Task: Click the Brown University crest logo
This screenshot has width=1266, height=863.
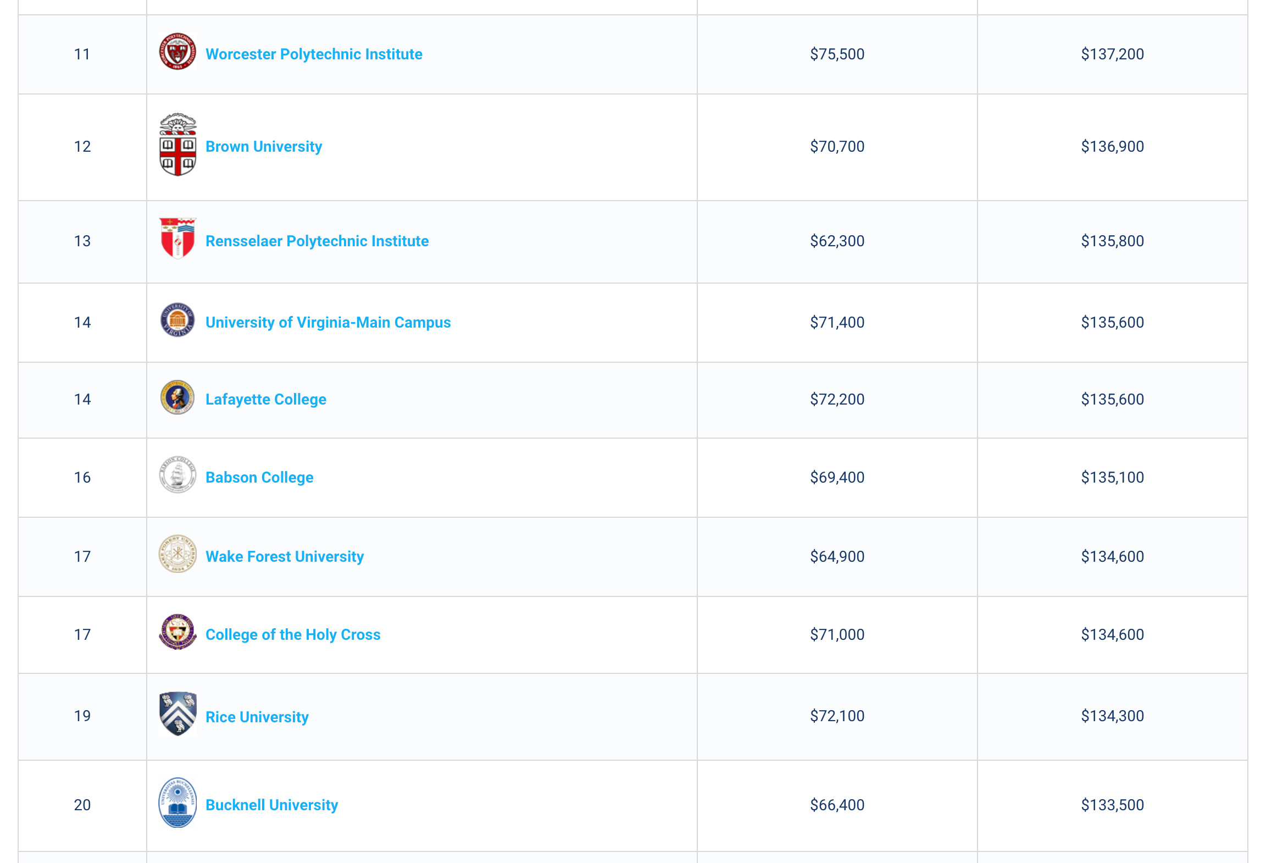Action: click(x=177, y=145)
